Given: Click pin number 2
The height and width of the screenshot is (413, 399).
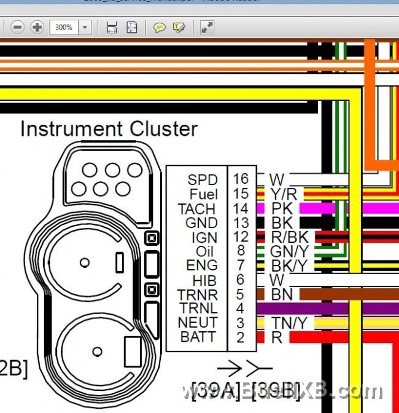Looking at the screenshot, I should [x=241, y=337].
